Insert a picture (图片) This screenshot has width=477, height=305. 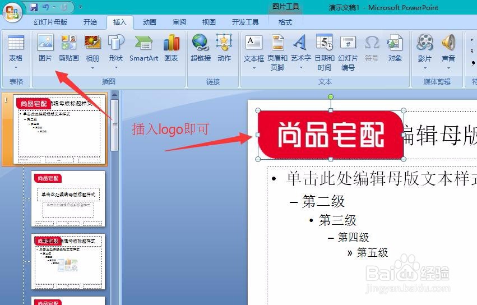click(x=45, y=48)
